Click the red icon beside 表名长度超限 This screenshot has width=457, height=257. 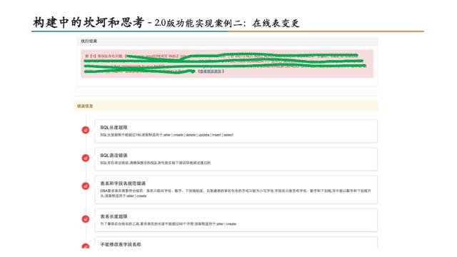coord(86,219)
